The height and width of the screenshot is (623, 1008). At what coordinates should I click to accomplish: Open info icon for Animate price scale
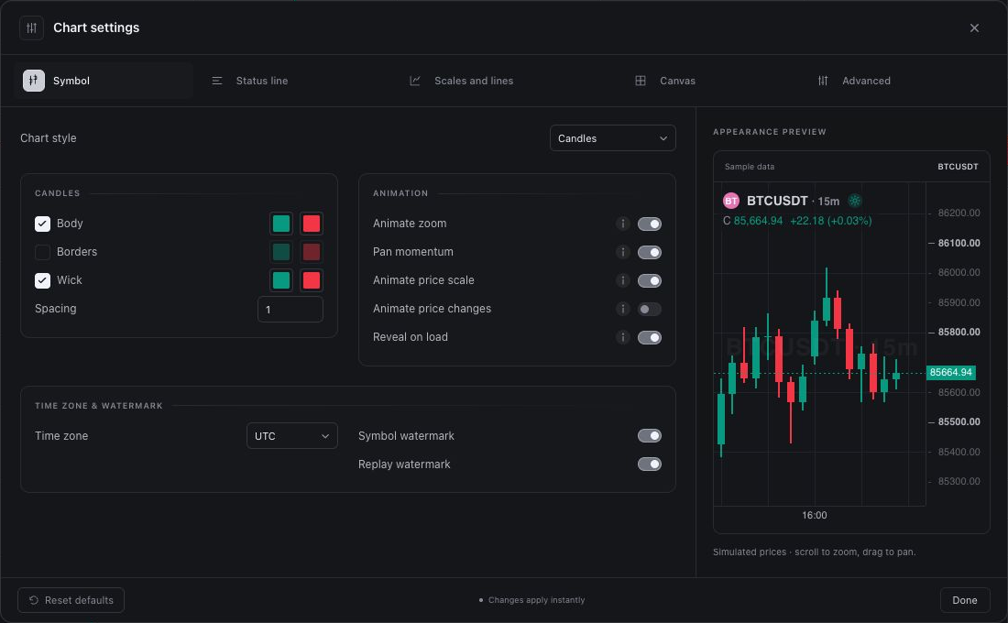622,280
